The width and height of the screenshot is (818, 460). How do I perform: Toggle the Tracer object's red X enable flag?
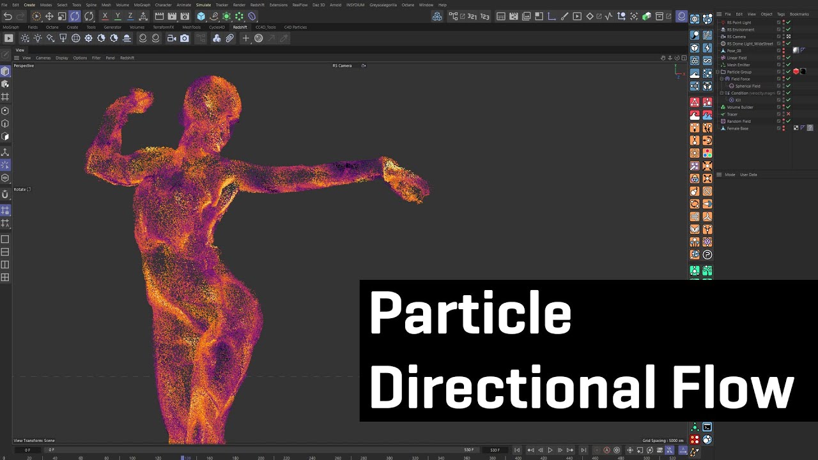click(x=789, y=114)
